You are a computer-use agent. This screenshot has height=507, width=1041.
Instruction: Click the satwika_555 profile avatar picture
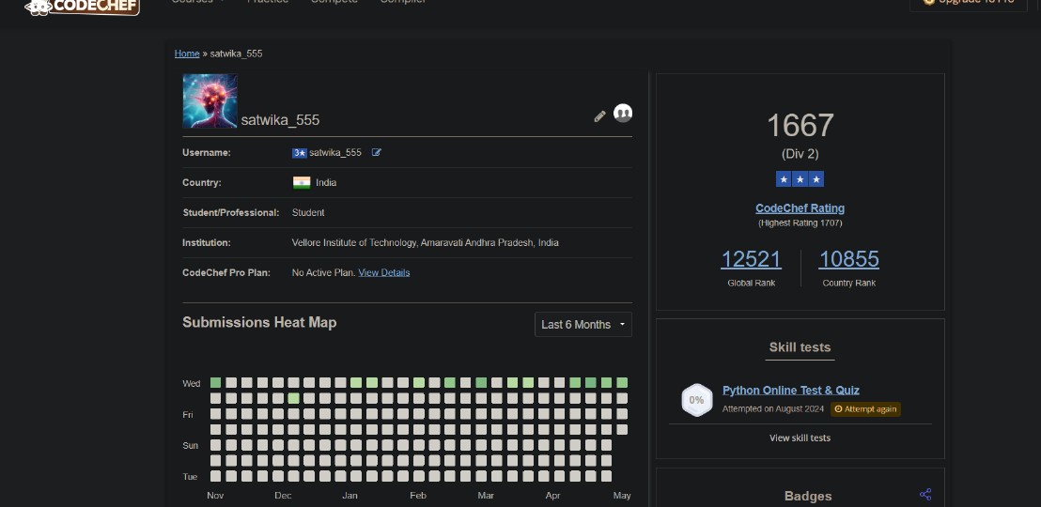(x=210, y=100)
